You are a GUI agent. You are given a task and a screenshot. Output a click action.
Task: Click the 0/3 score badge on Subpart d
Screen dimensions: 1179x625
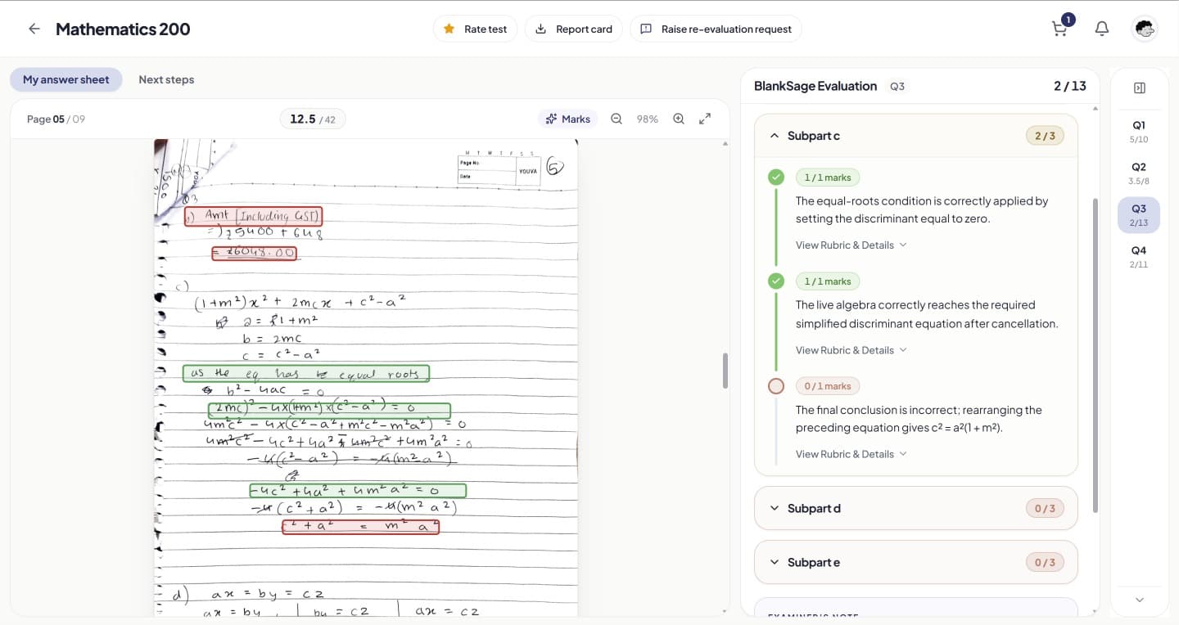click(1045, 508)
